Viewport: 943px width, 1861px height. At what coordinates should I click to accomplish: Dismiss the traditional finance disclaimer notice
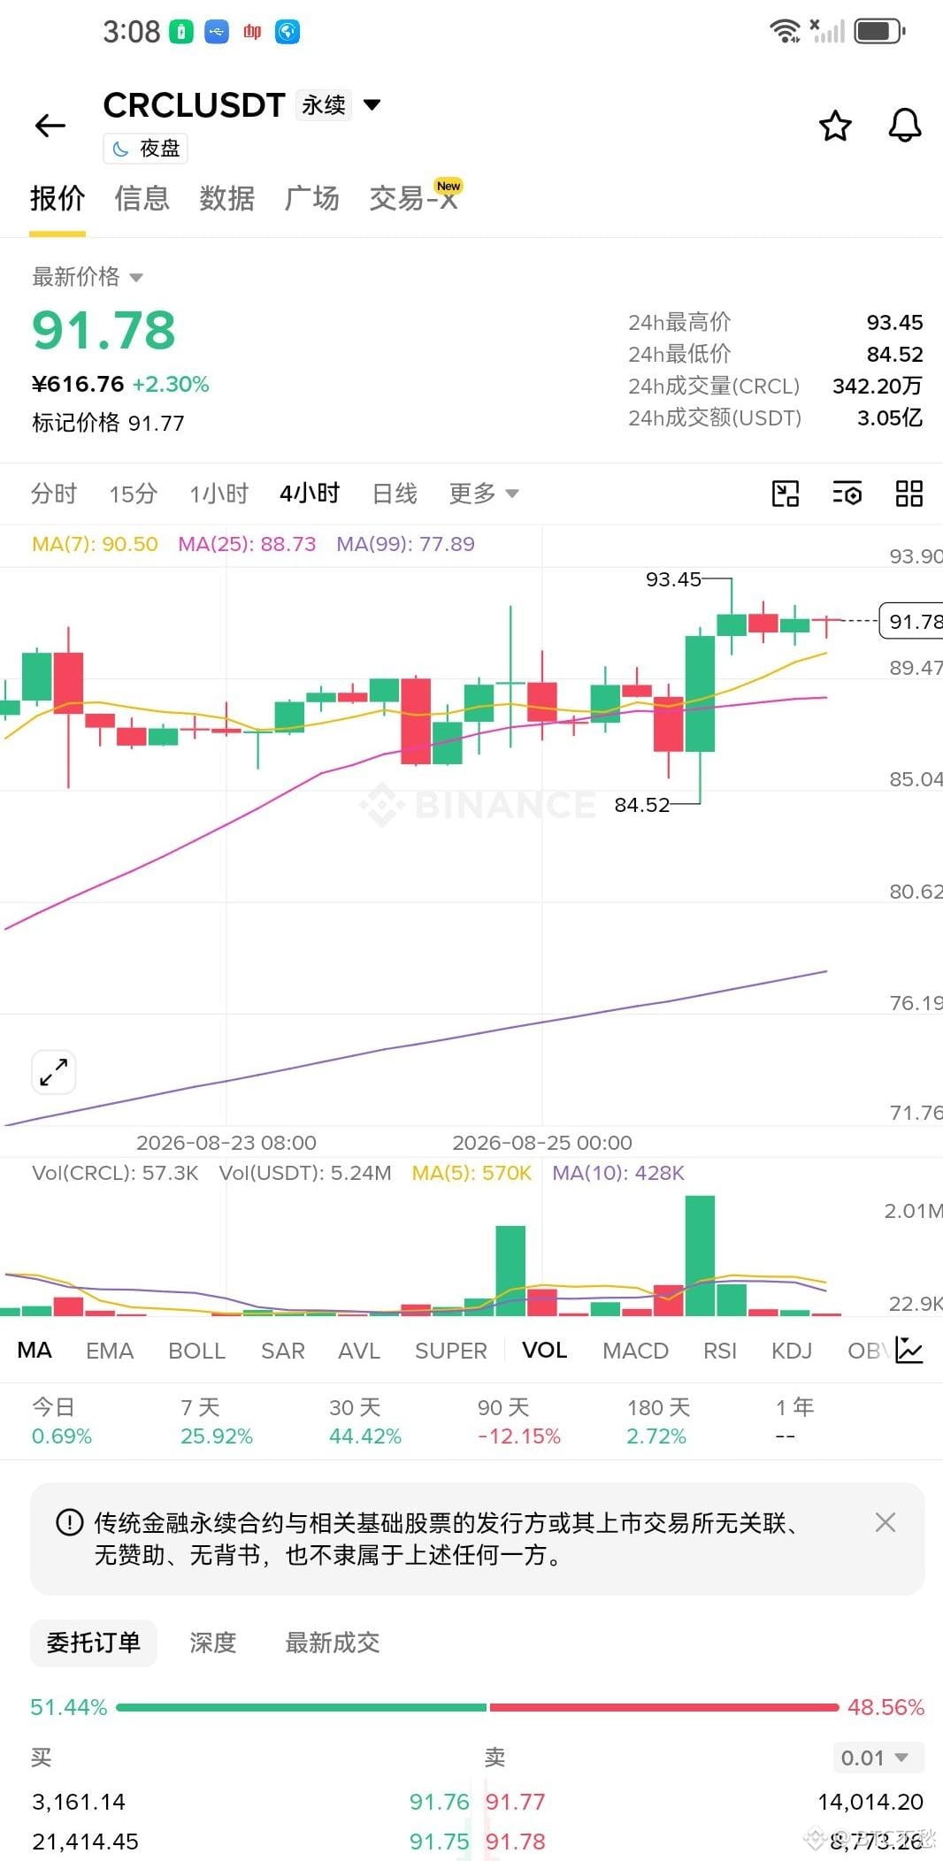click(885, 1522)
